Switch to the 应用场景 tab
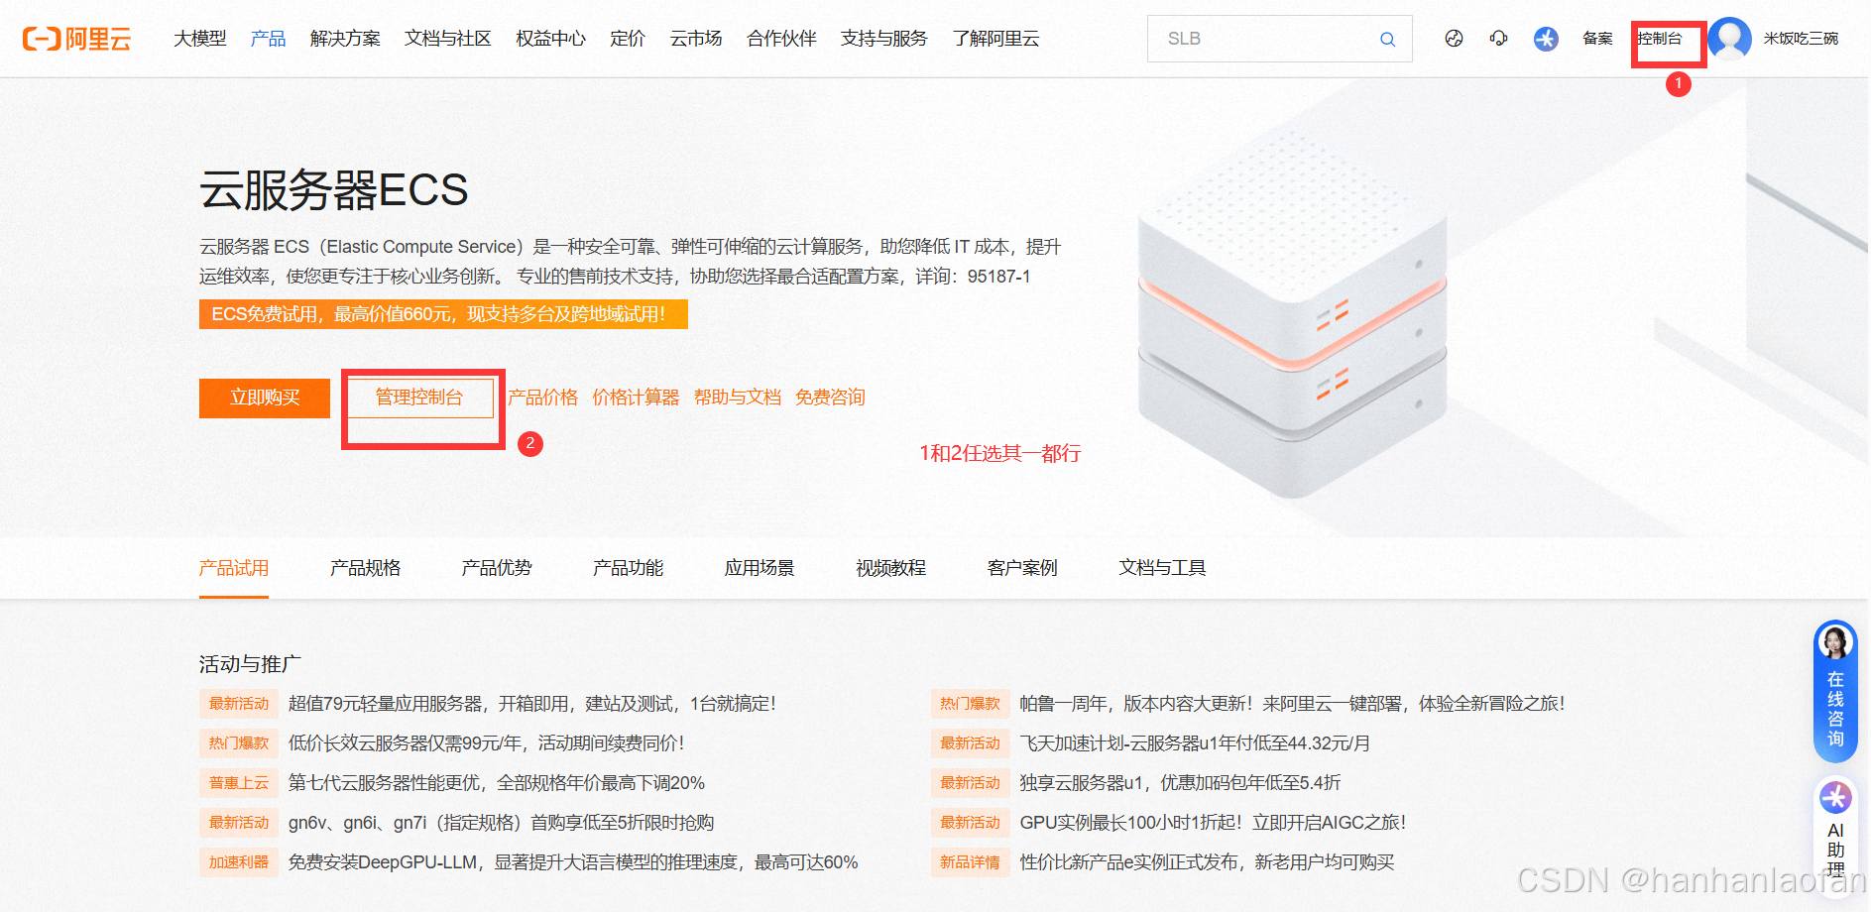 [760, 568]
